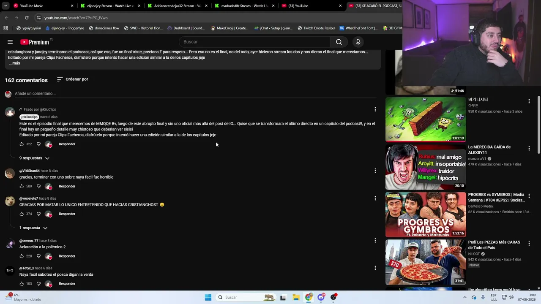Open options menu for pinned comment
Screen dimensions: 541x304
click(x=375, y=109)
